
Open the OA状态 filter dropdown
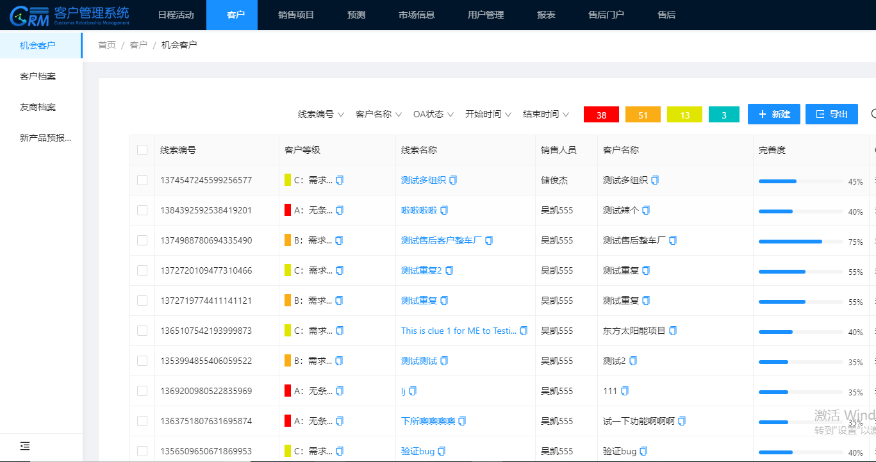[x=433, y=114]
